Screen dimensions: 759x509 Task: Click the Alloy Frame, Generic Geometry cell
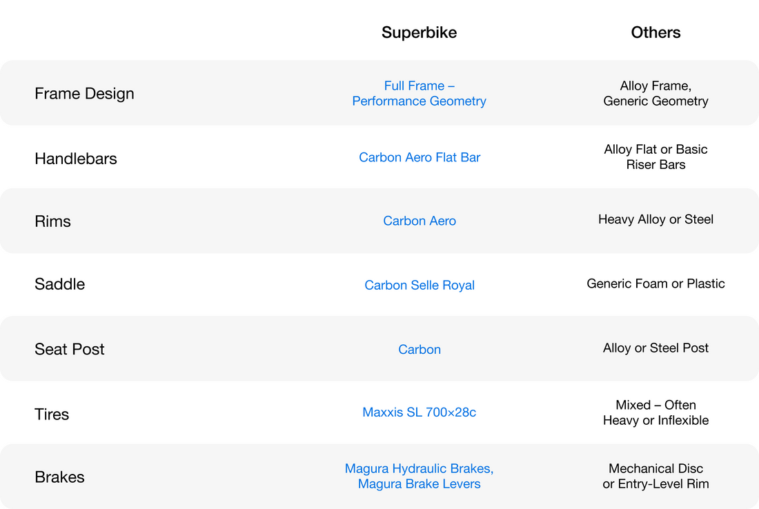pyautogui.click(x=655, y=93)
